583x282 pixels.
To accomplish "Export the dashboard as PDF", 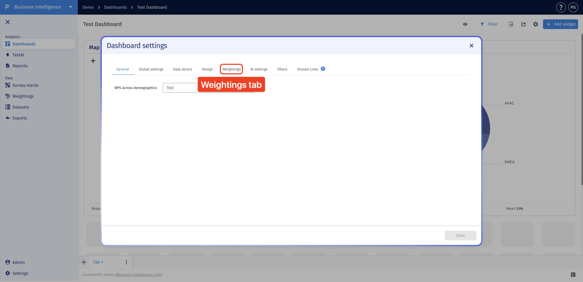I will 511,24.
